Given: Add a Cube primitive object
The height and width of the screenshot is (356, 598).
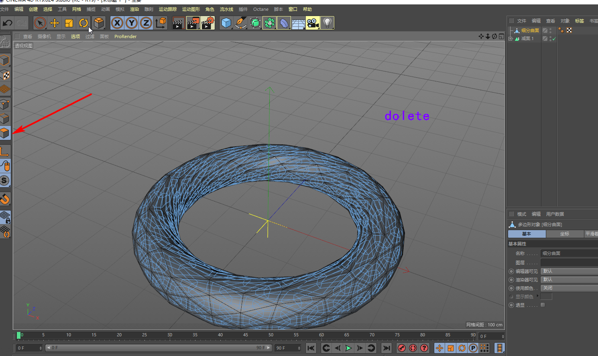Looking at the screenshot, I should [x=226, y=23].
